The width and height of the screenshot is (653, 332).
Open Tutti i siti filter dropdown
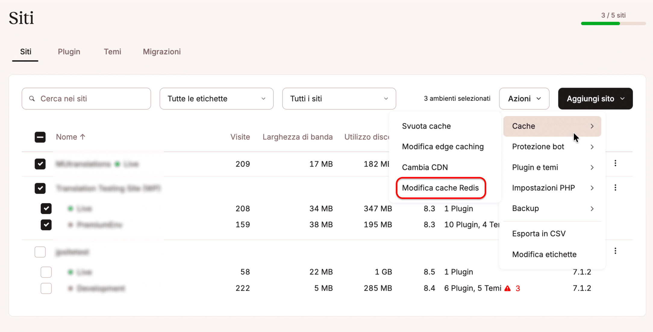coord(339,99)
